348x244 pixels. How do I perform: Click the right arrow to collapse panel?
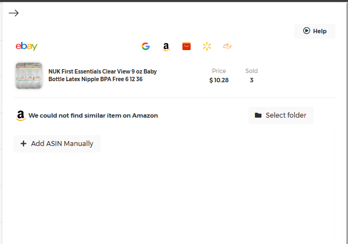[x=14, y=13]
